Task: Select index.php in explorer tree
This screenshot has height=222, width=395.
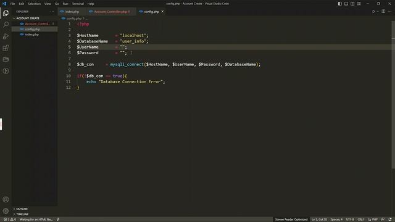Action: coord(35,35)
